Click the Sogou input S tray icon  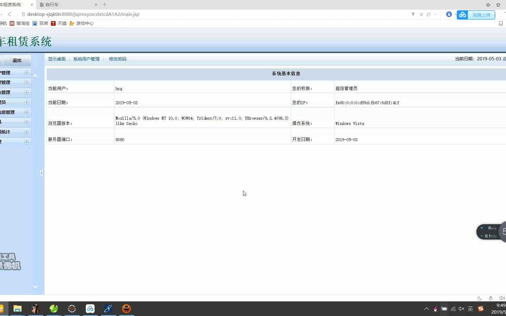[481, 309]
